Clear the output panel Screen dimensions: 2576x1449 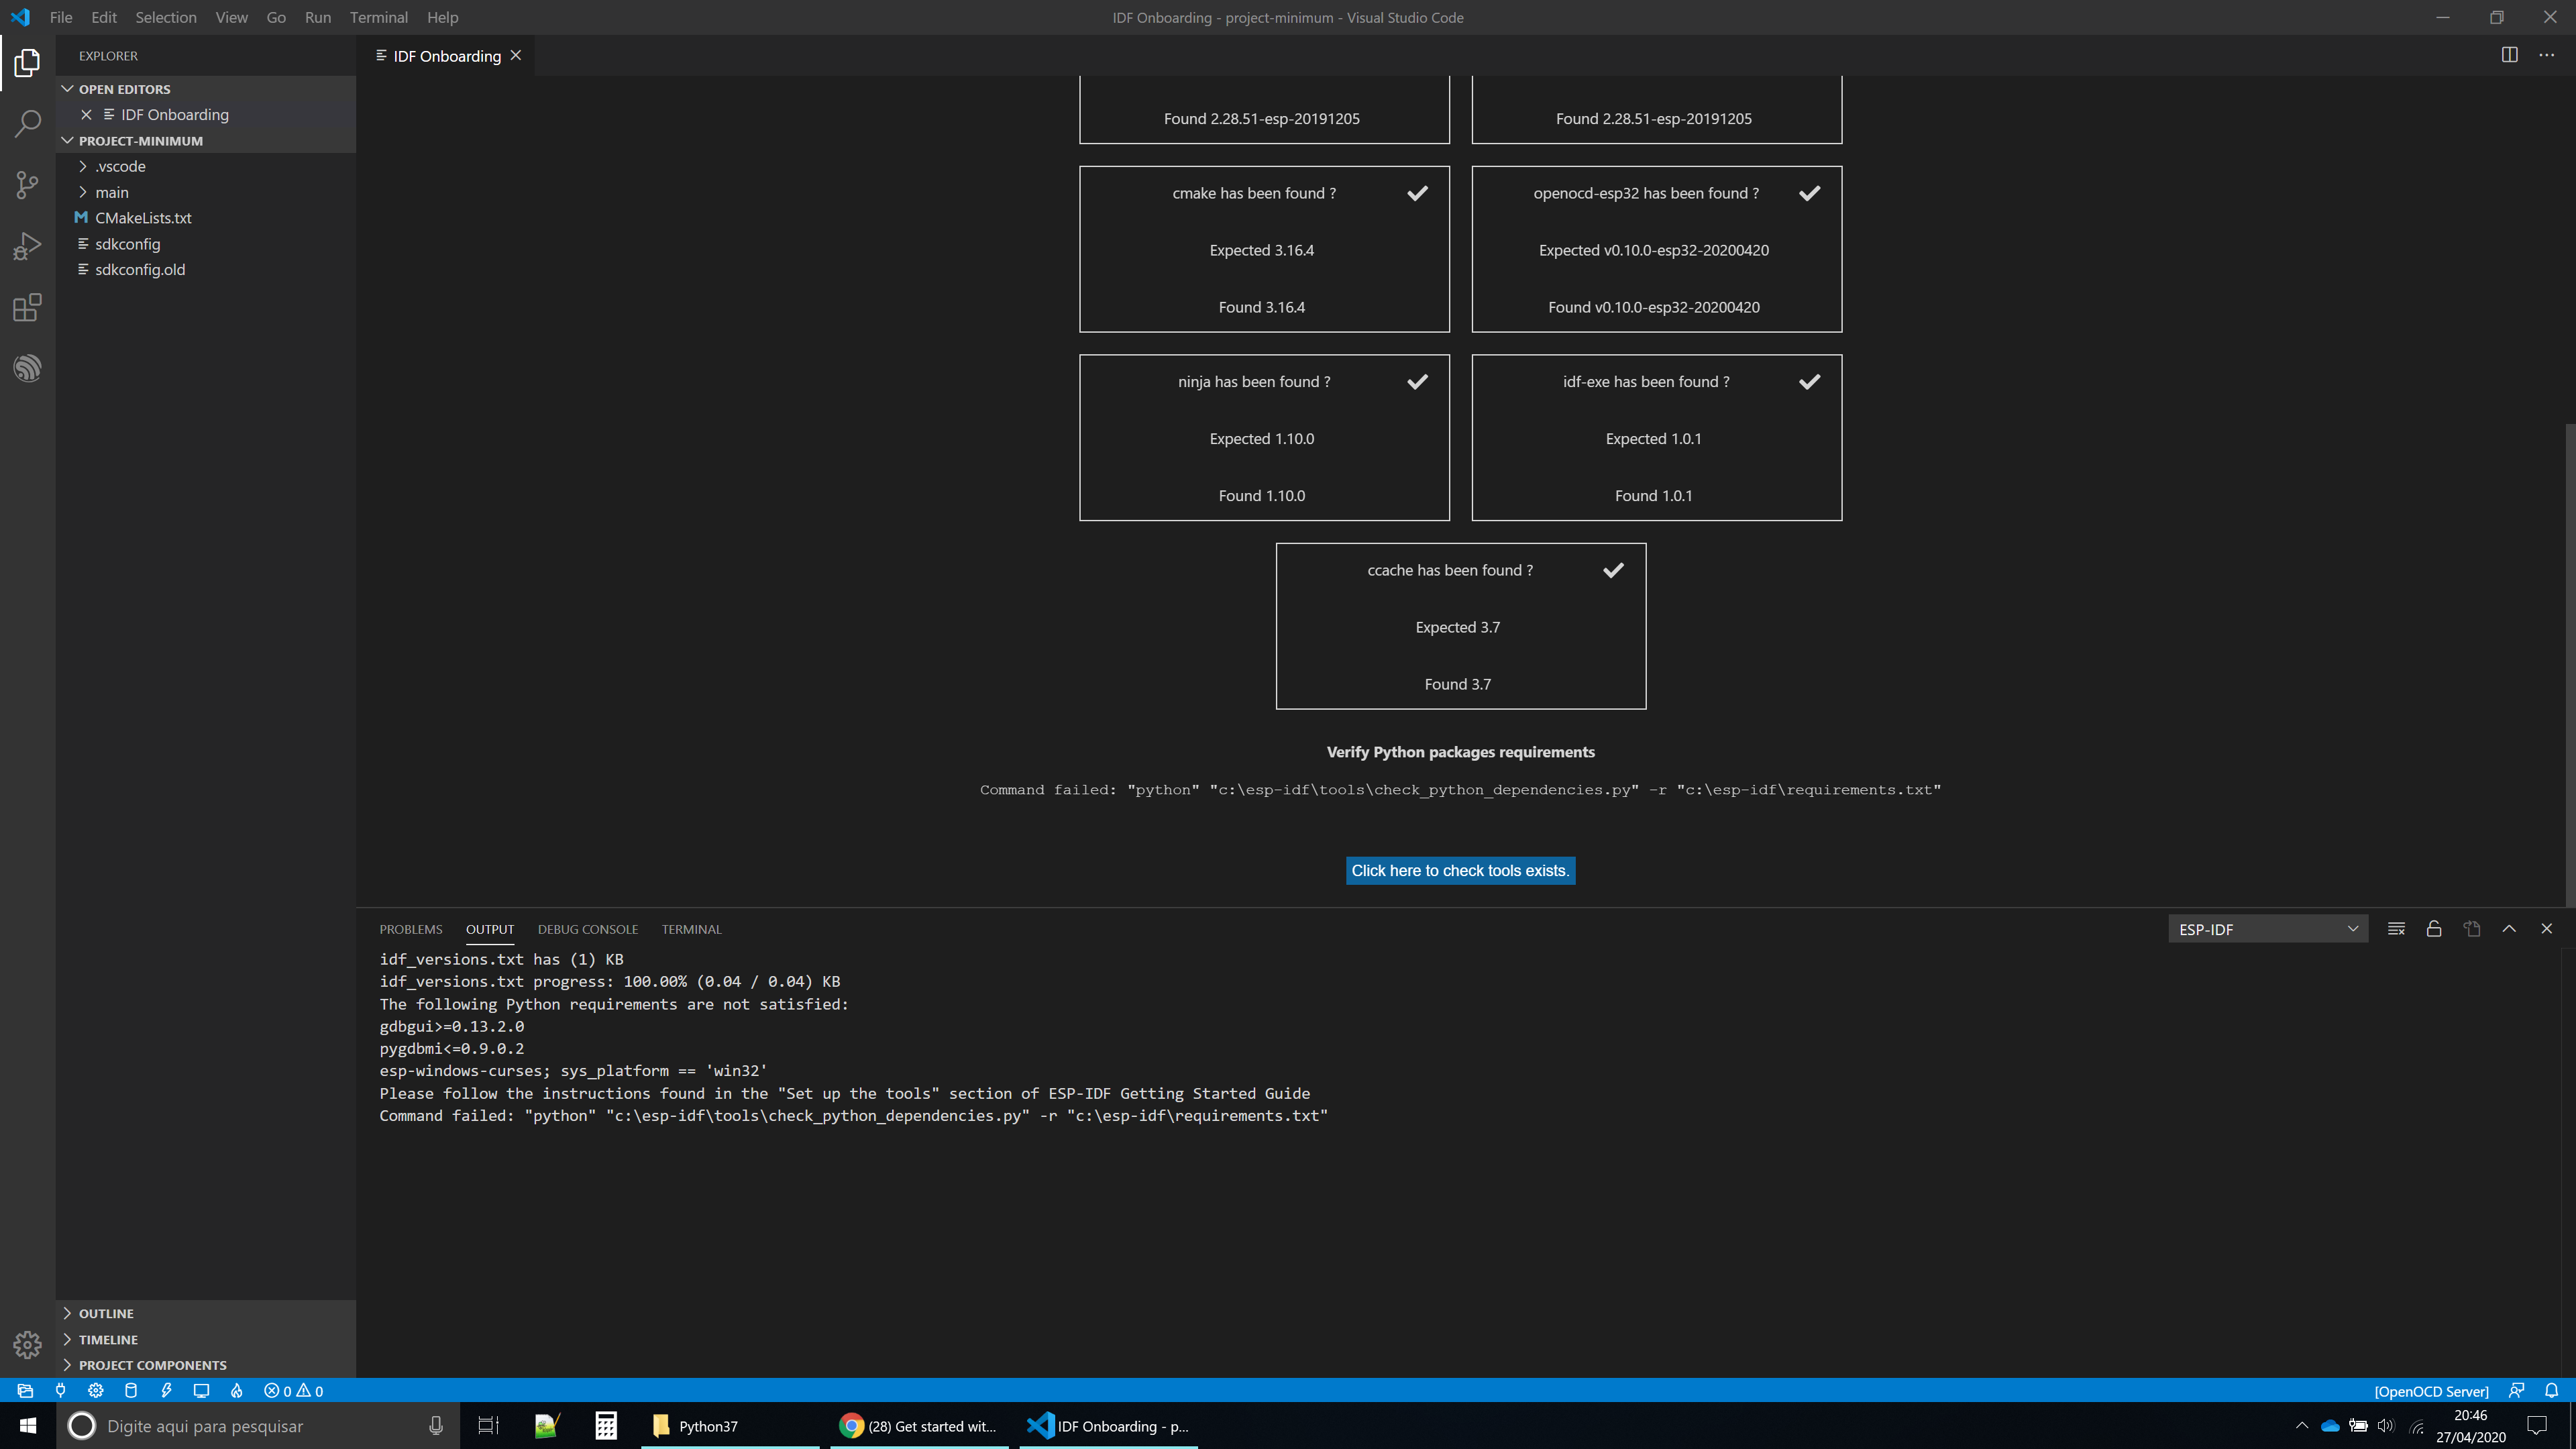pyautogui.click(x=2396, y=929)
